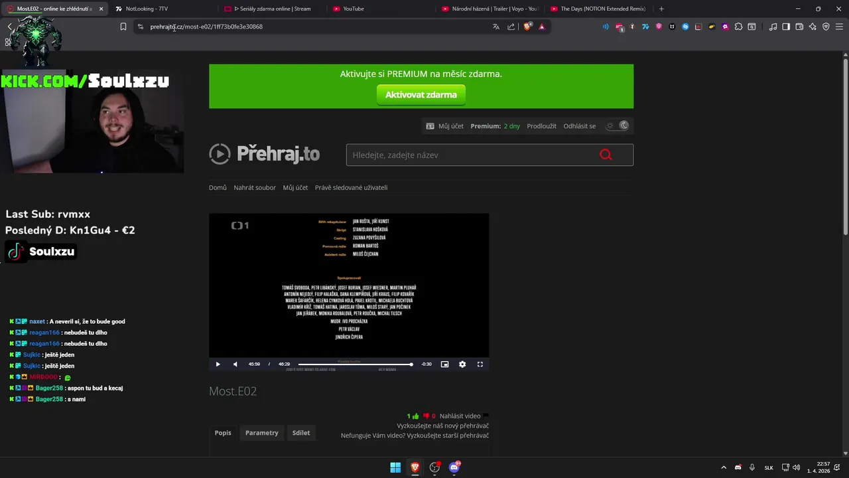This screenshot has height=478, width=849.
Task: Switch to Seriály zdarma online Stream tab
Action: pos(272,9)
